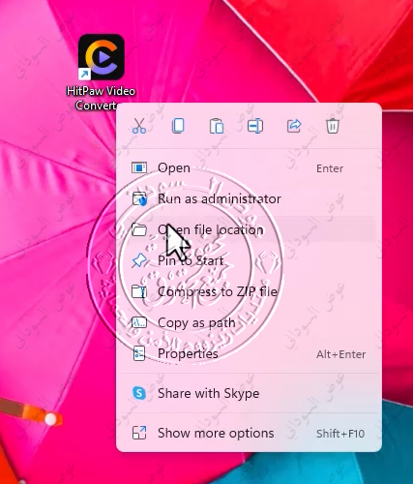The image size is (413, 484).
Task: Choose Share with Skype
Action: pos(249,393)
